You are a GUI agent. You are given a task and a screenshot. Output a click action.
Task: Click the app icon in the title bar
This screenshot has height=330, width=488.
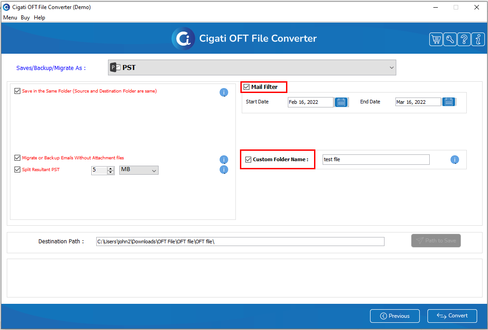6,7
